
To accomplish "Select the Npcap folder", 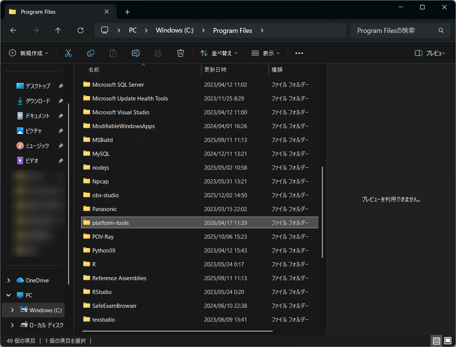I will 200,181.
